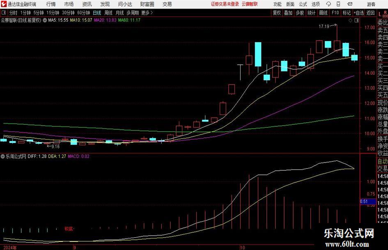Open the 公式 menu
Image resolution: width=388 pixels, height=250 pixels.
point(303,4)
